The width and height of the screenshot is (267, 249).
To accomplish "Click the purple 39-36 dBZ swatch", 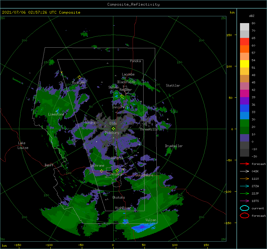I will point(244,101).
